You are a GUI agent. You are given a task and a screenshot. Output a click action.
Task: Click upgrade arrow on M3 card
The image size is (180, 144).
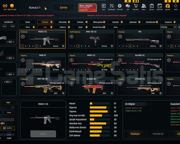[120, 37]
